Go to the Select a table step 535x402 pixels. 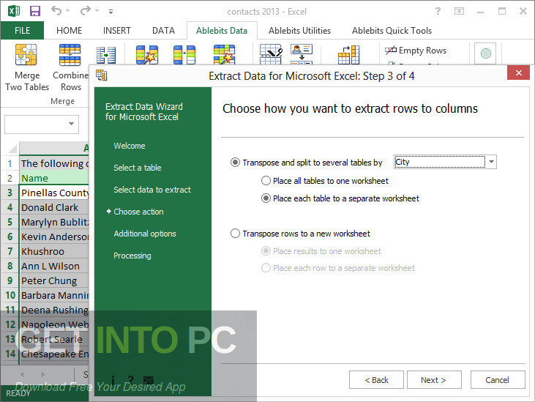[x=137, y=168]
